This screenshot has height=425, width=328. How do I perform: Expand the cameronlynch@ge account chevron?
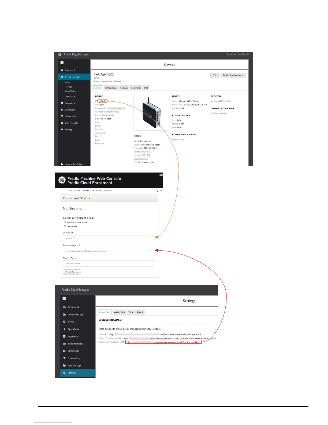click(x=86, y=164)
